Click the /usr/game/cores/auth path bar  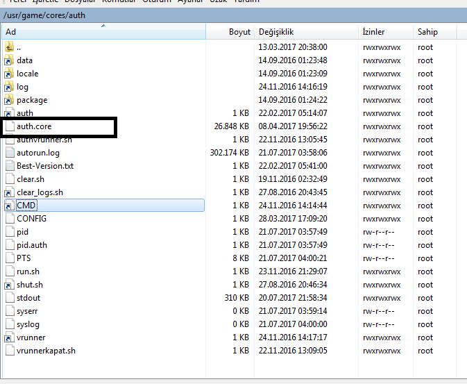pyautogui.click(x=233, y=15)
